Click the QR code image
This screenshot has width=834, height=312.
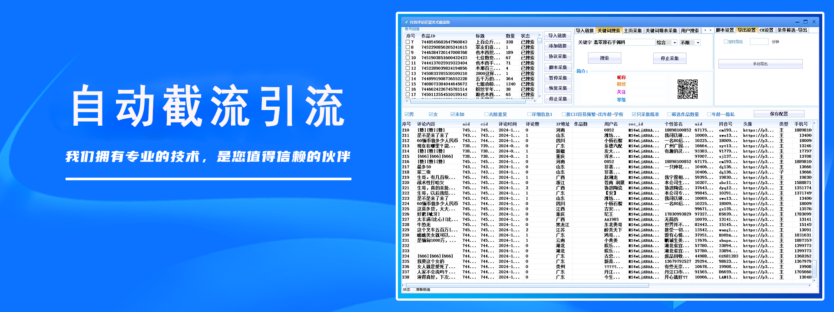click(687, 89)
